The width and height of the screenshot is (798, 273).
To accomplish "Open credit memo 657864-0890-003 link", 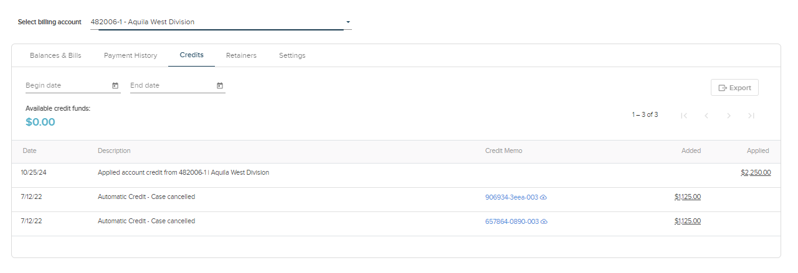I will 511,221.
